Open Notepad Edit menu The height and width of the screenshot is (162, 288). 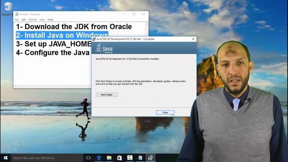click(23, 19)
